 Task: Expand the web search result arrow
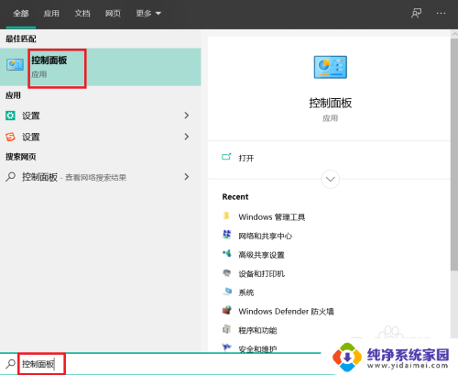187,176
